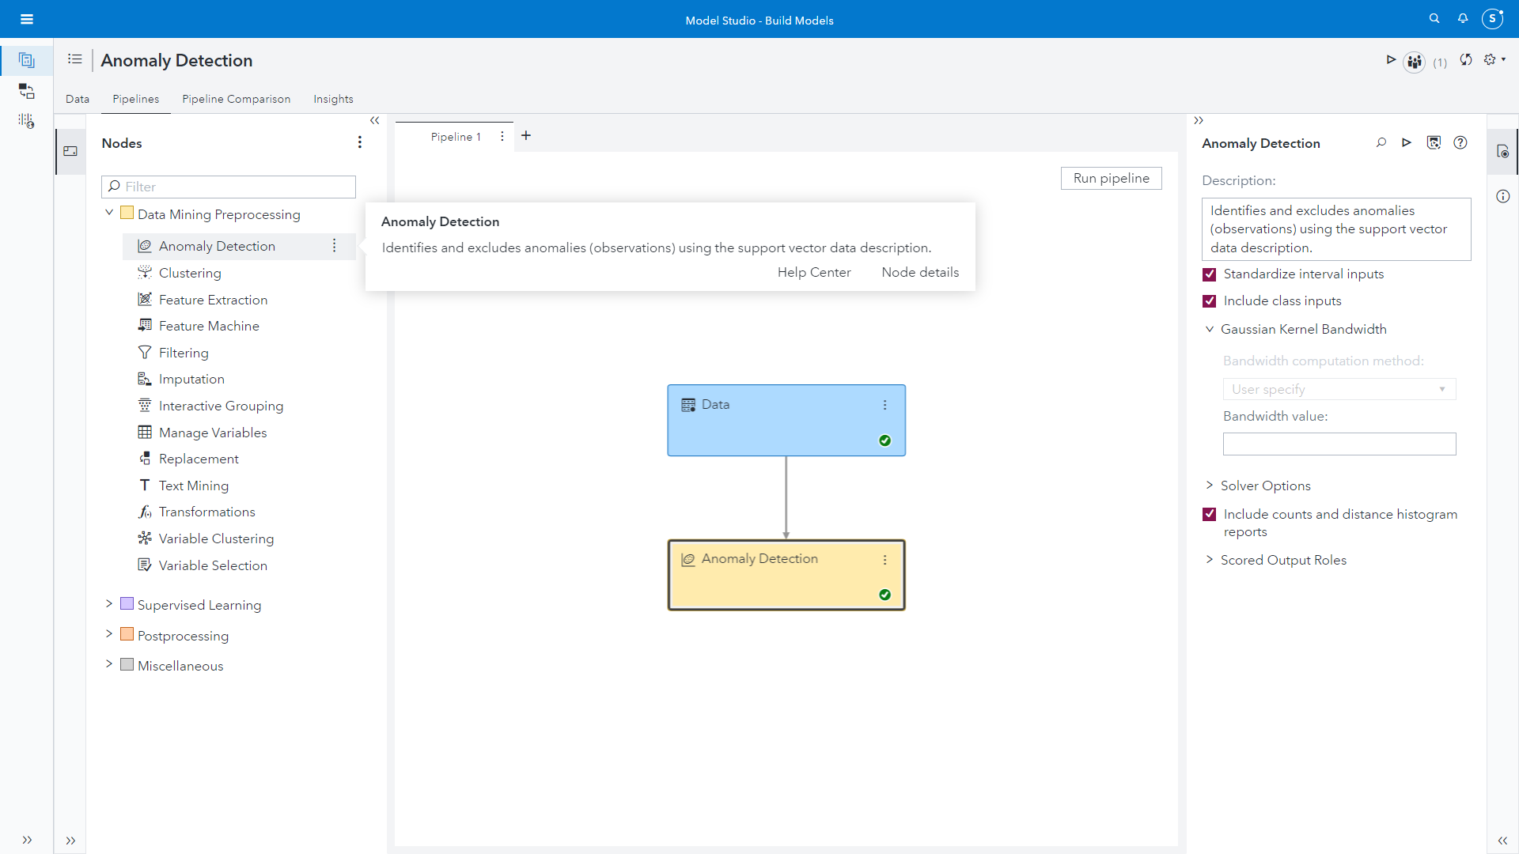Uncheck Standardize interval inputs

point(1210,274)
